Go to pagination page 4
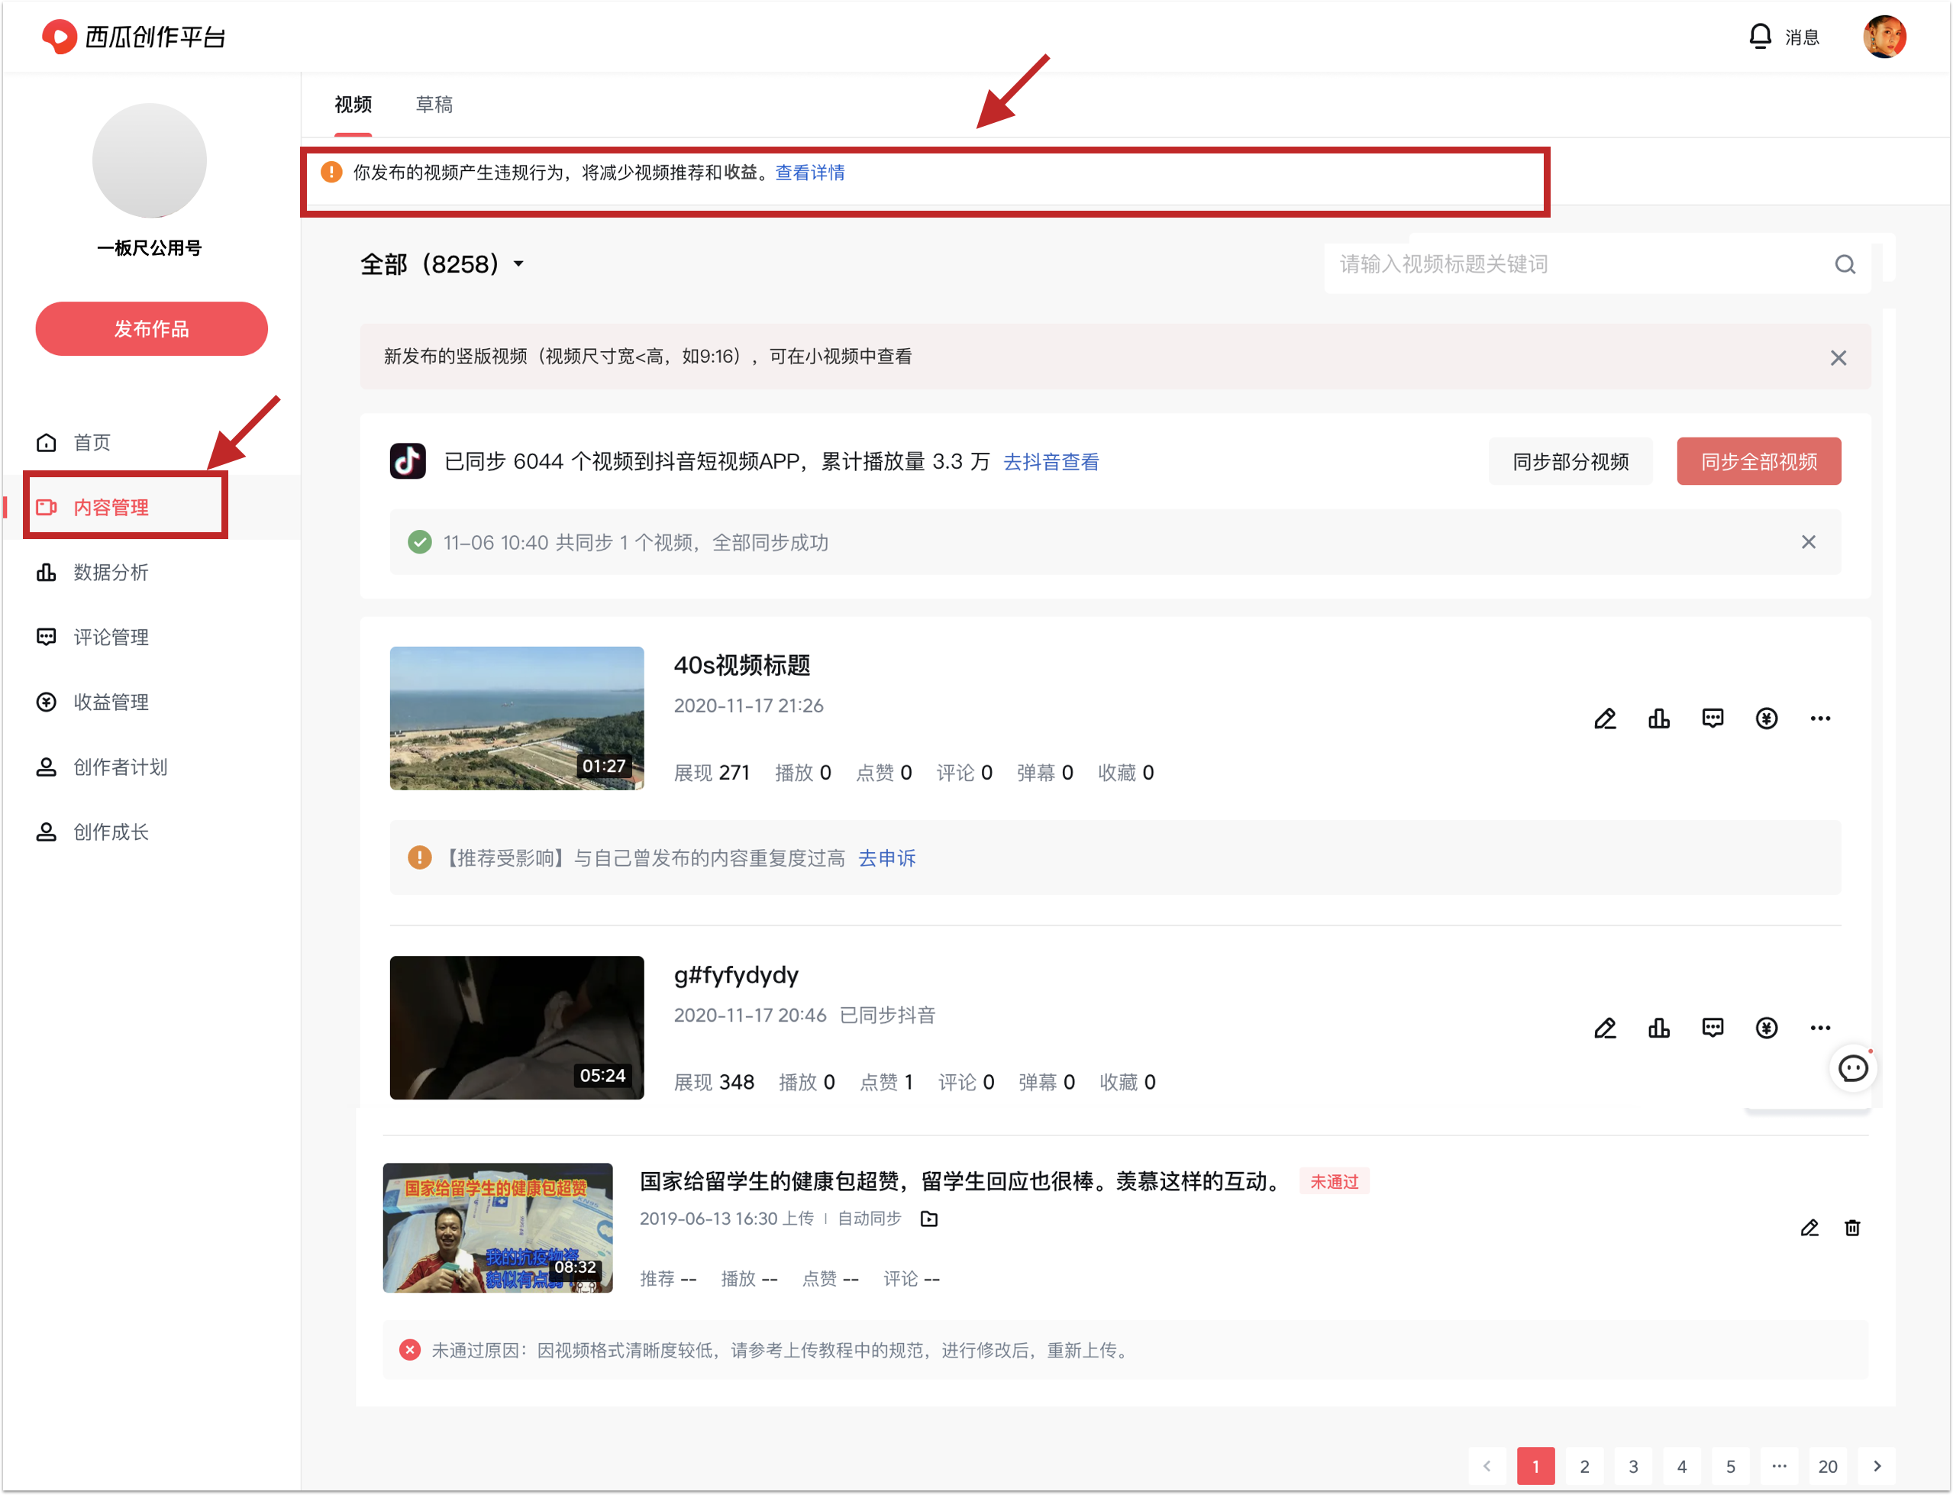This screenshot has height=1495, width=1953. pos(1682,1466)
